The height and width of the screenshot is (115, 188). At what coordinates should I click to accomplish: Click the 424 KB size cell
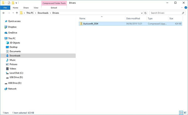click(178, 24)
